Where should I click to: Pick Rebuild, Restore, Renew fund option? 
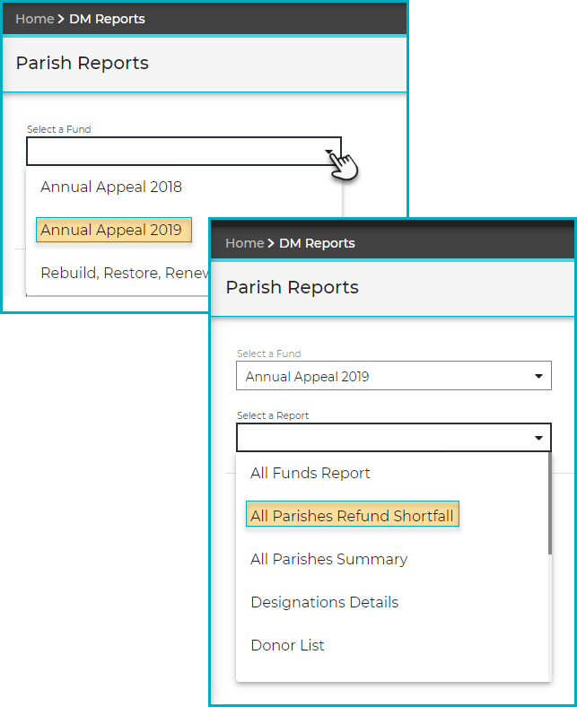(125, 273)
